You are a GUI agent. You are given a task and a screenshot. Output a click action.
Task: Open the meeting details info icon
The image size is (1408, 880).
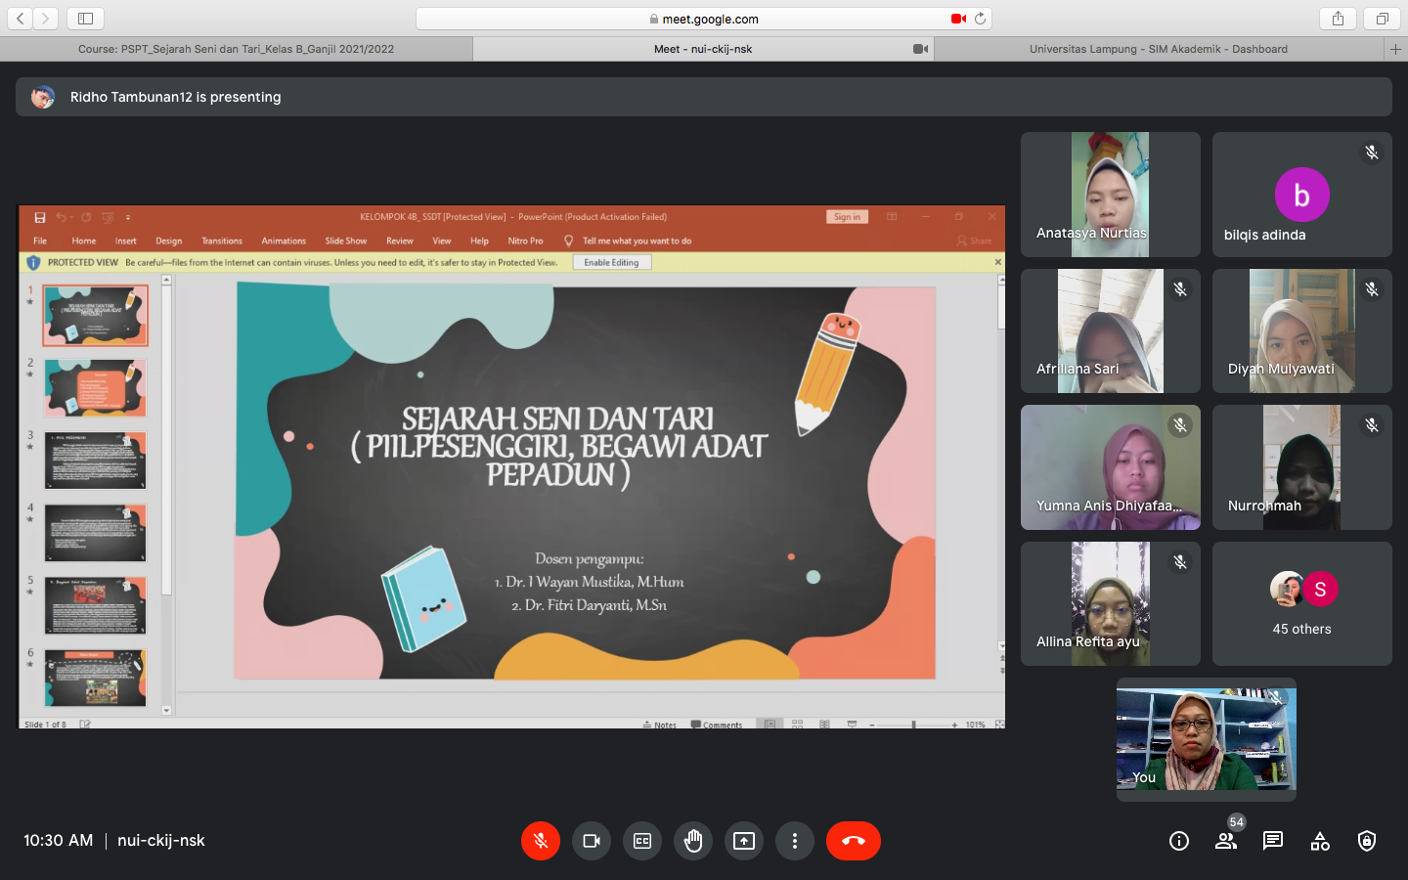coord(1179,841)
